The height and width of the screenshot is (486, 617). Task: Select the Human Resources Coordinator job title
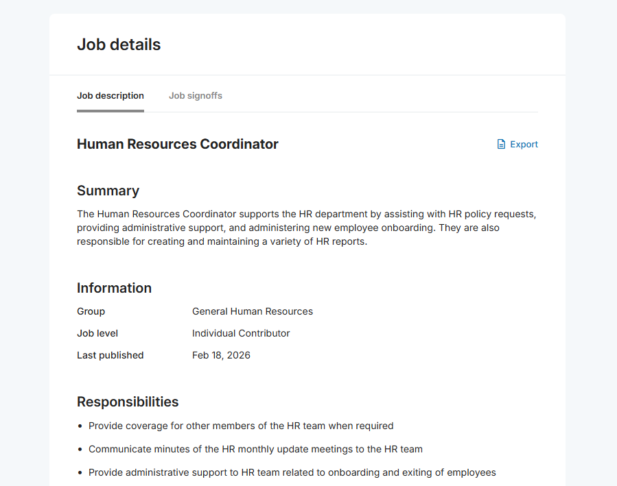click(x=177, y=144)
